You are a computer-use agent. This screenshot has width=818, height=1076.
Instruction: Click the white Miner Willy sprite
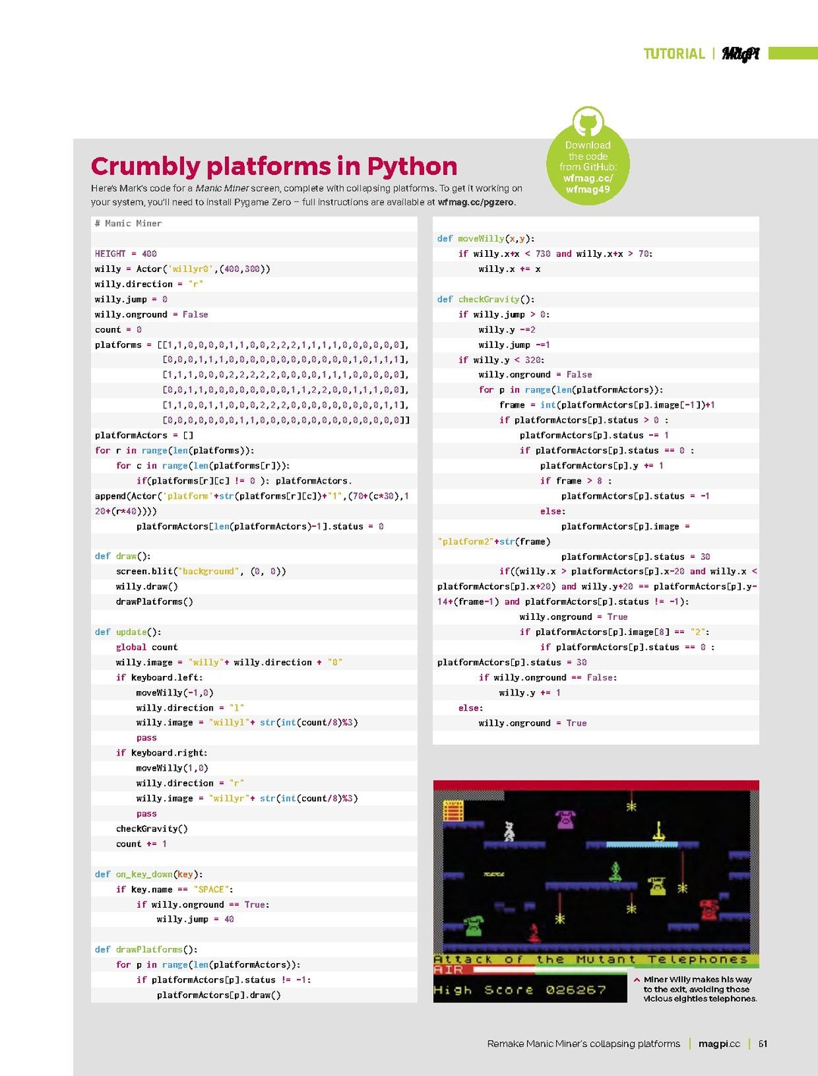point(510,831)
